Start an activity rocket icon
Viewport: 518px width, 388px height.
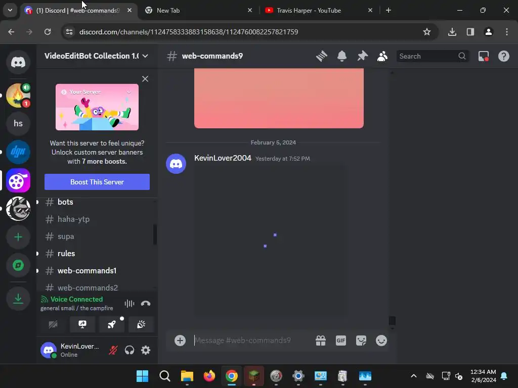tap(112, 324)
